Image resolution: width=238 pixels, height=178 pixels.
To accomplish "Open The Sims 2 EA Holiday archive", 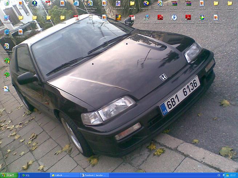I will [174, 4].
